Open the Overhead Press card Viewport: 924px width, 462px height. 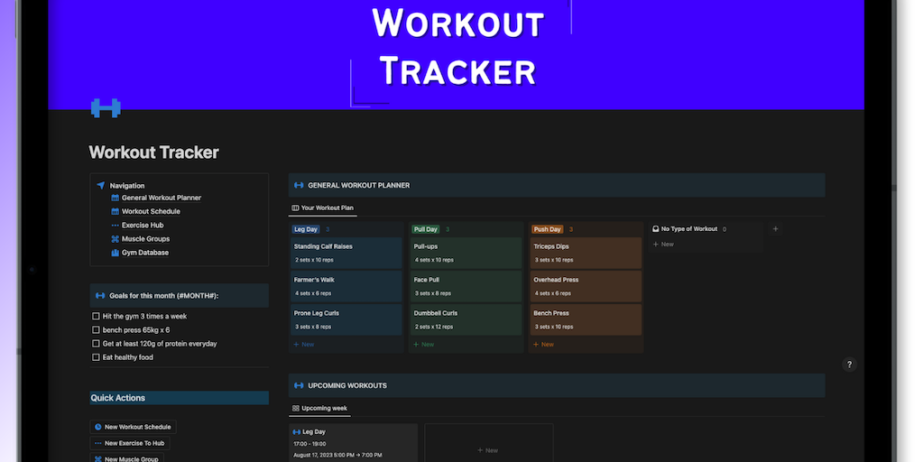586,286
